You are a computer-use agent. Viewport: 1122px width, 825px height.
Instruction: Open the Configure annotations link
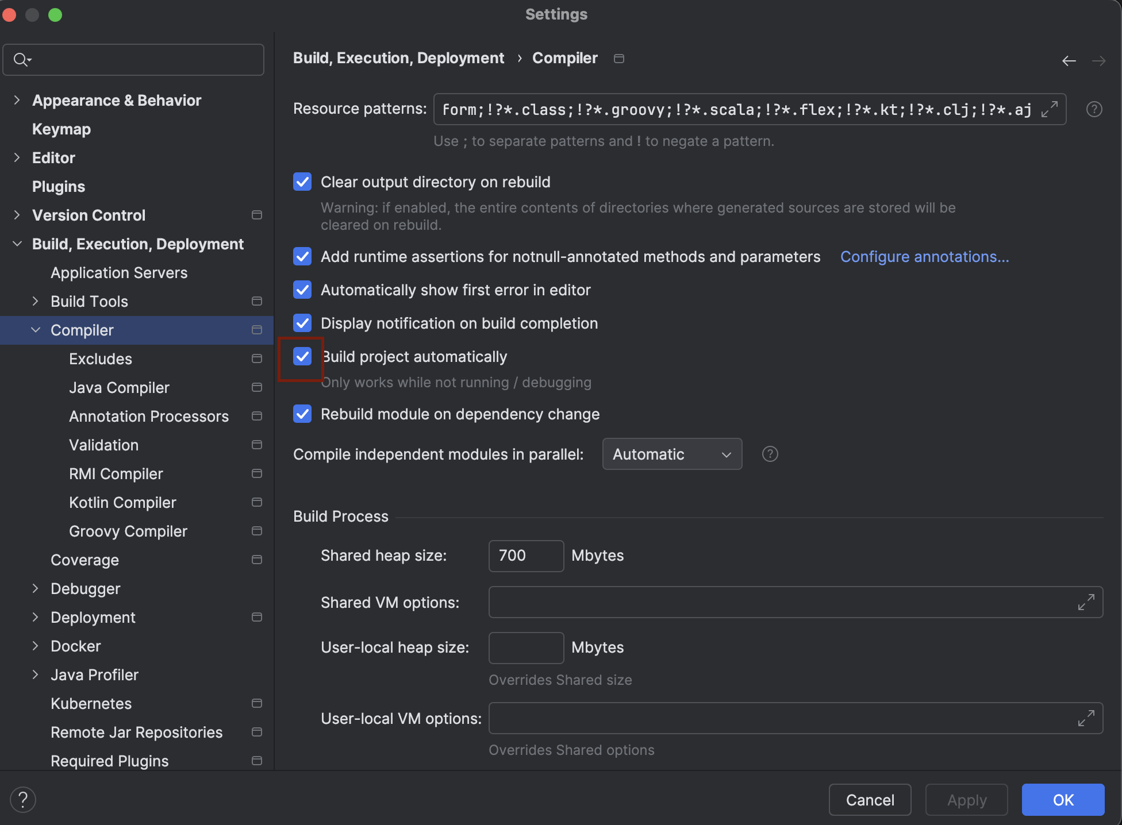924,257
